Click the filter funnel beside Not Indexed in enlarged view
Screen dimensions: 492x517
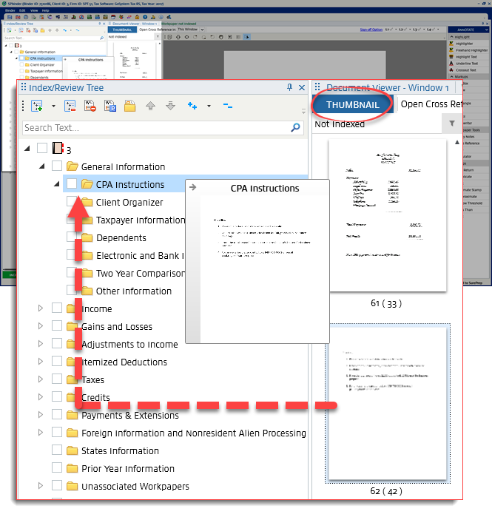452,124
